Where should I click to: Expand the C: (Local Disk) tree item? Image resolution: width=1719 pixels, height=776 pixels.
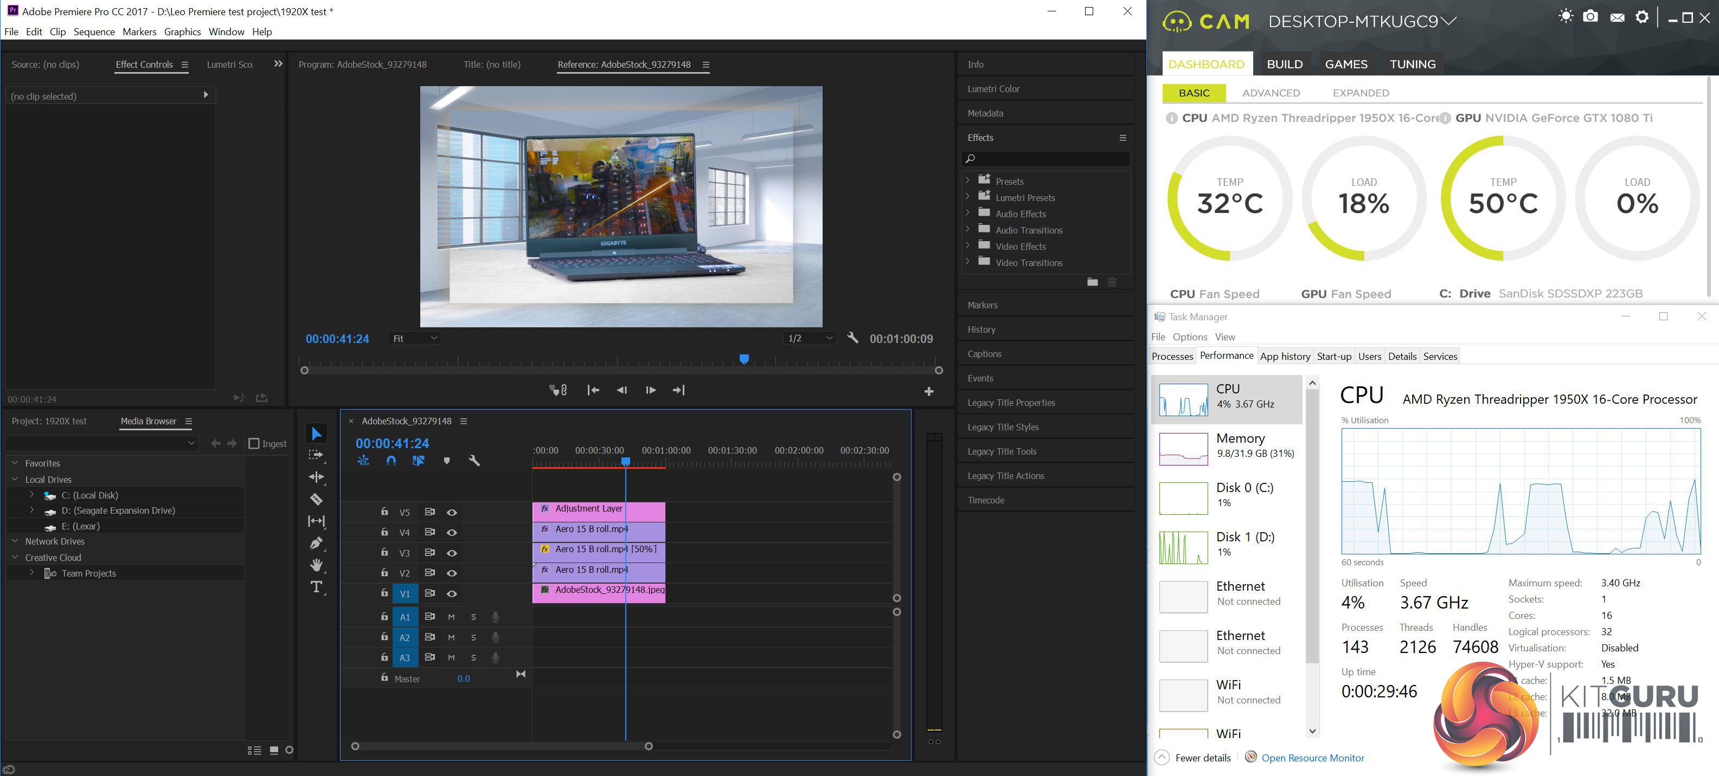point(31,495)
